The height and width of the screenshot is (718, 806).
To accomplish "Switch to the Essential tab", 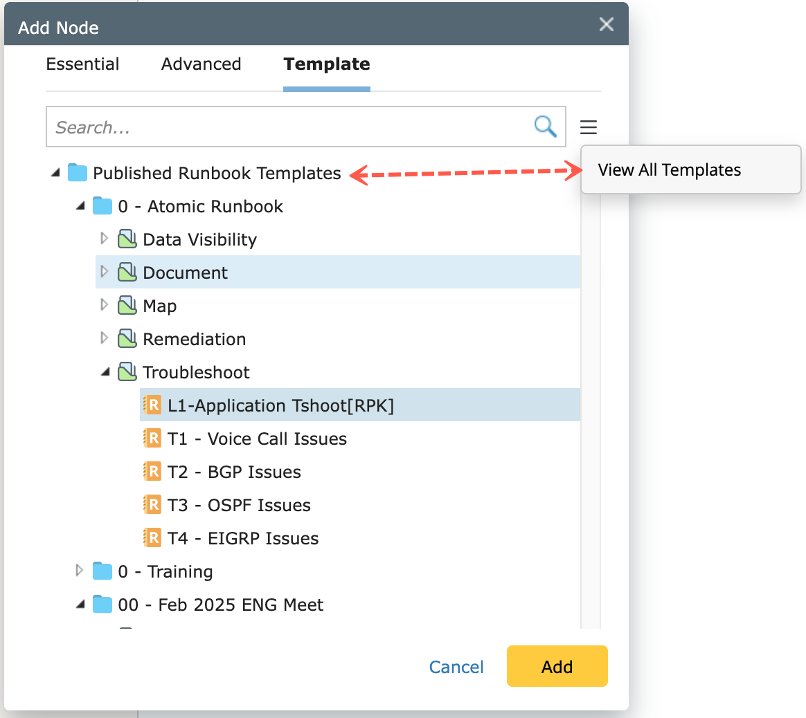I will [82, 64].
